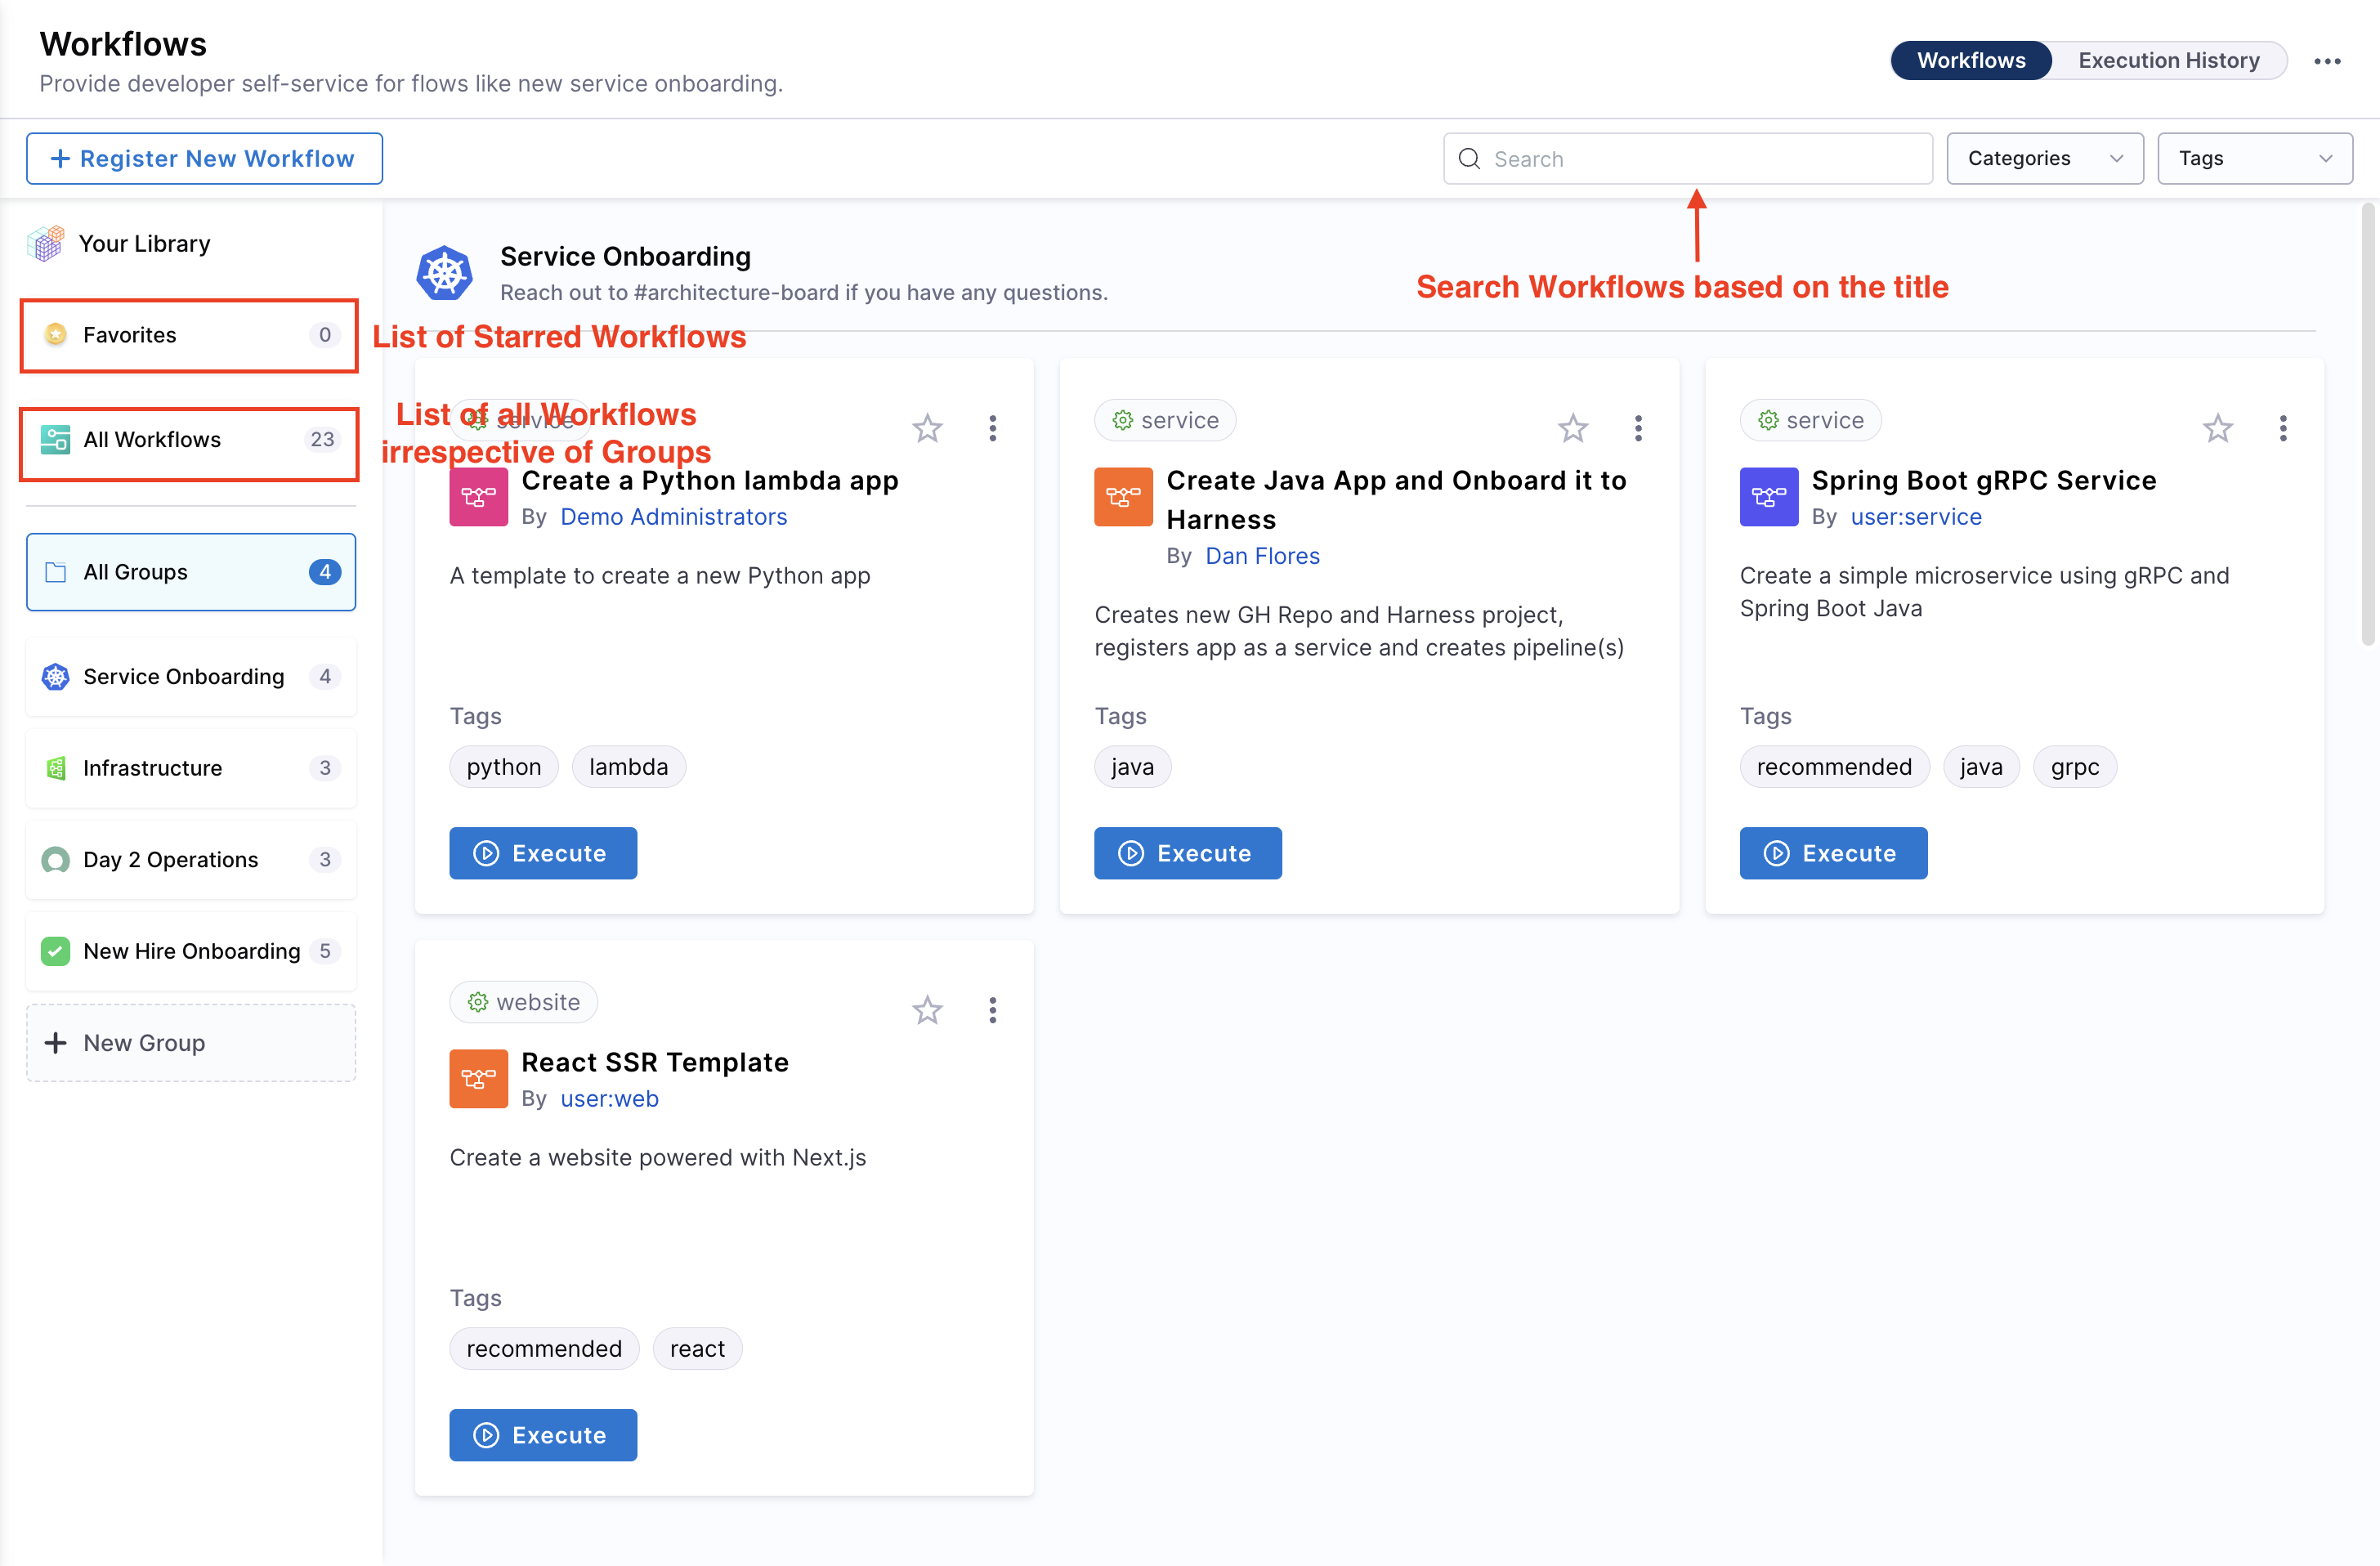Click the Service Onboarding Kubernetes header icon

(x=444, y=273)
